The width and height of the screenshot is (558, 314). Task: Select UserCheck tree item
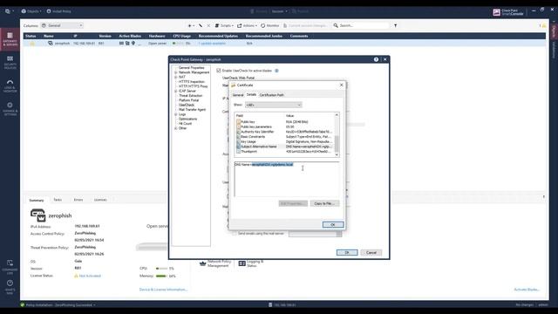(x=187, y=105)
